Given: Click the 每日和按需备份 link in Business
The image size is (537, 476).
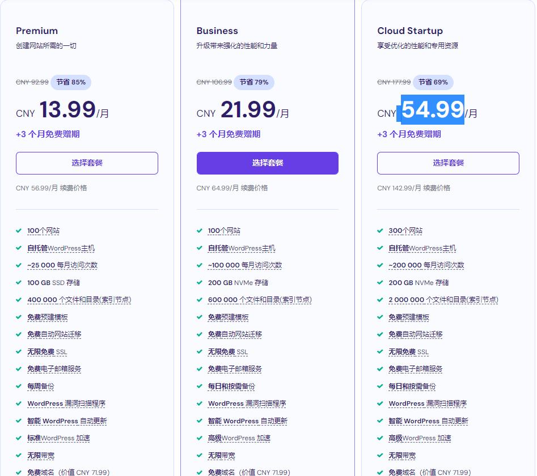Looking at the screenshot, I should pos(232,386).
